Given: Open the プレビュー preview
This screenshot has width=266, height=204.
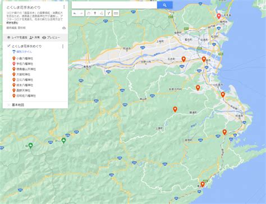Looking at the screenshot, I should point(51,38).
